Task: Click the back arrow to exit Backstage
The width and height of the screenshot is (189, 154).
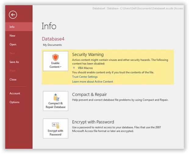Action: 13,15
